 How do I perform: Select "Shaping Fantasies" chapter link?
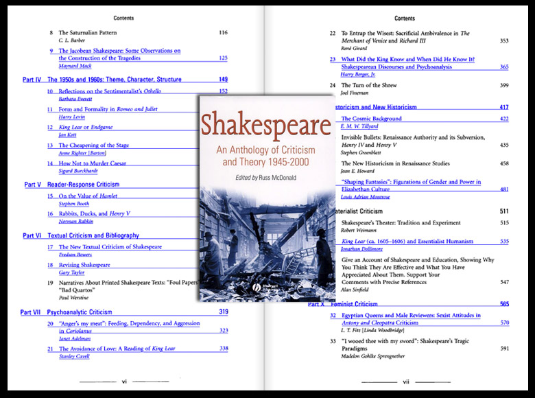coord(411,182)
